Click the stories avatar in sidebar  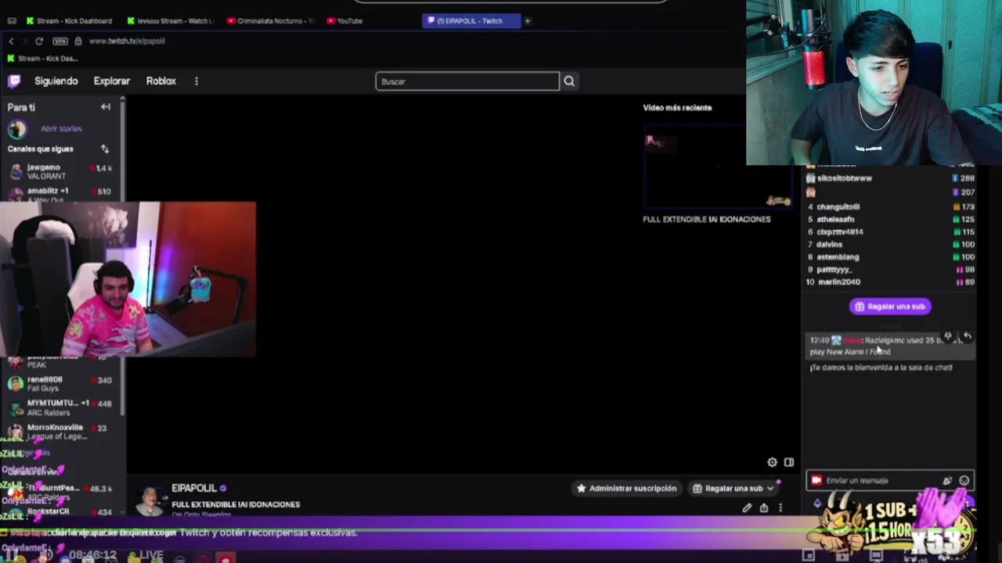pyautogui.click(x=17, y=129)
